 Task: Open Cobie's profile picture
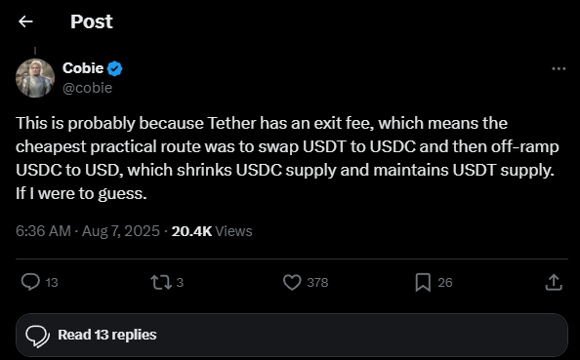click(x=35, y=78)
